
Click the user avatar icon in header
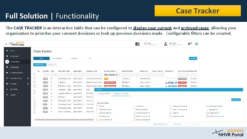(165, 44)
